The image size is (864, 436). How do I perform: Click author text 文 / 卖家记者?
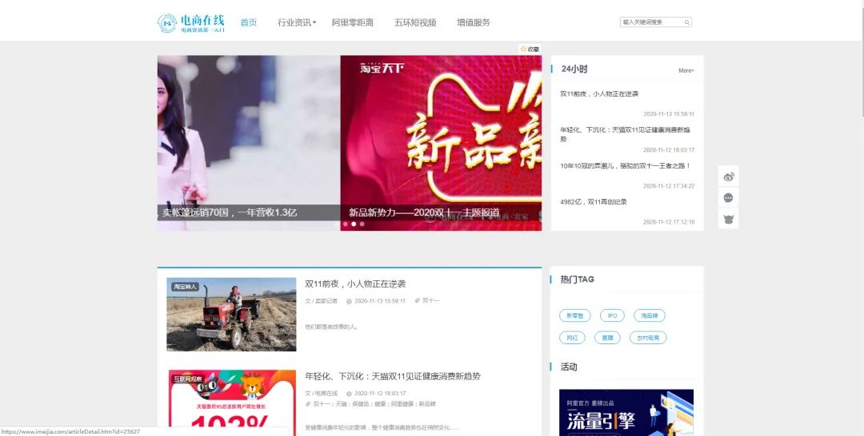click(322, 301)
